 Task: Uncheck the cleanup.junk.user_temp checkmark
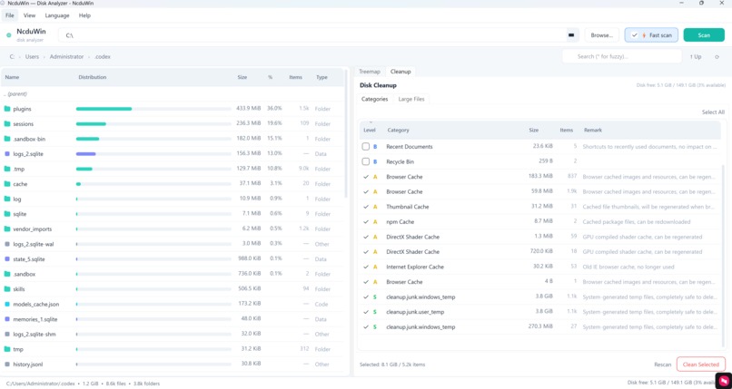click(366, 312)
